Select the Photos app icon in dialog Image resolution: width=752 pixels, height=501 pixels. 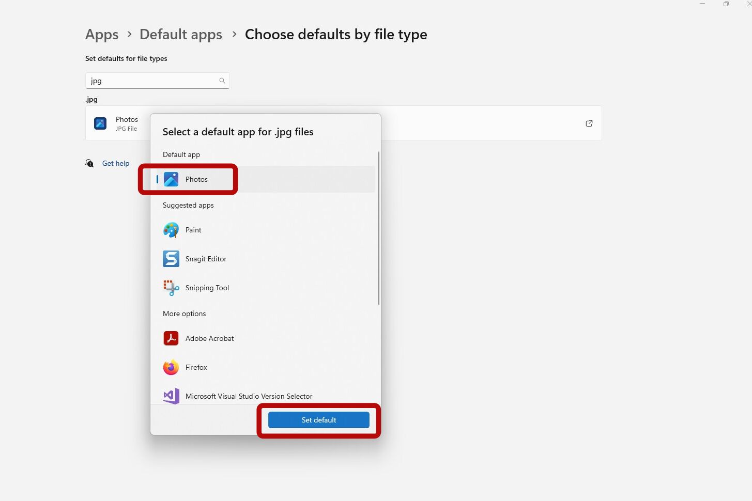(x=171, y=179)
